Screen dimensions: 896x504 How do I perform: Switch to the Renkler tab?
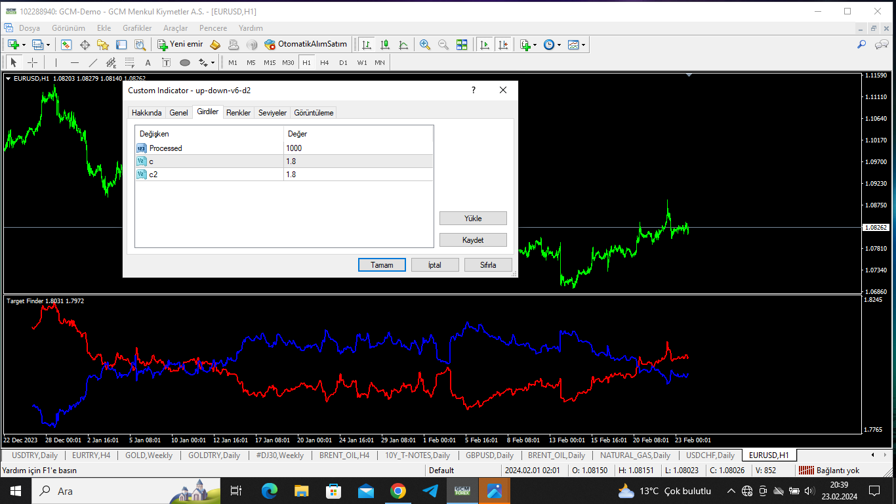point(238,113)
